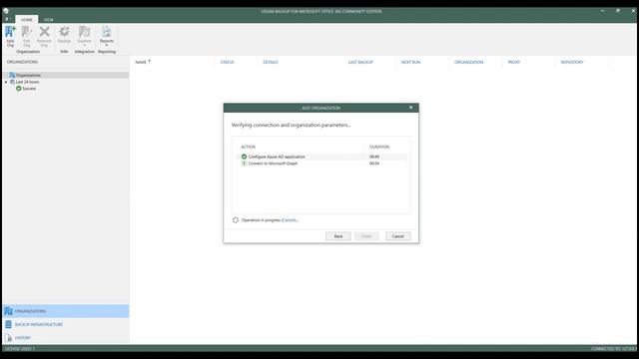
Task: Sort by the NEXT RUN column header
Action: 410,62
